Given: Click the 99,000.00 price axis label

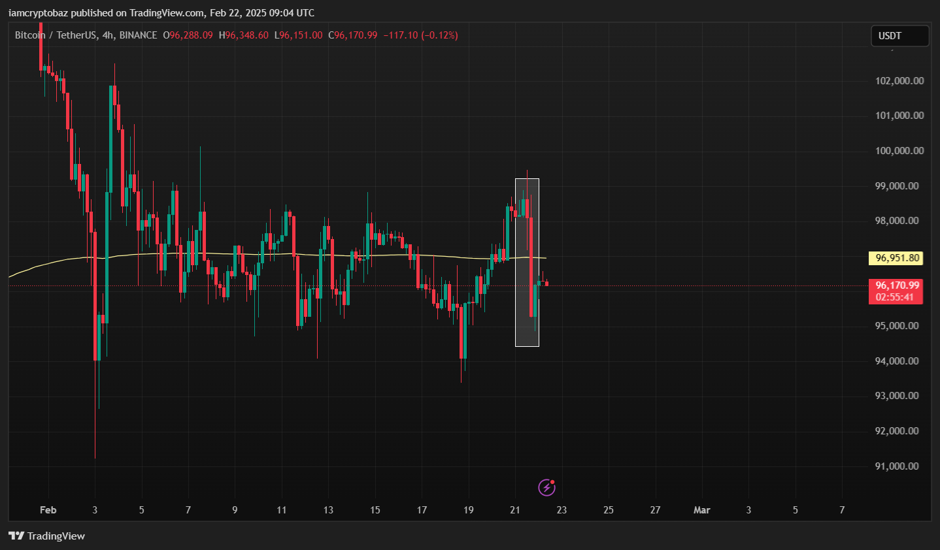Looking at the screenshot, I should pos(897,186).
